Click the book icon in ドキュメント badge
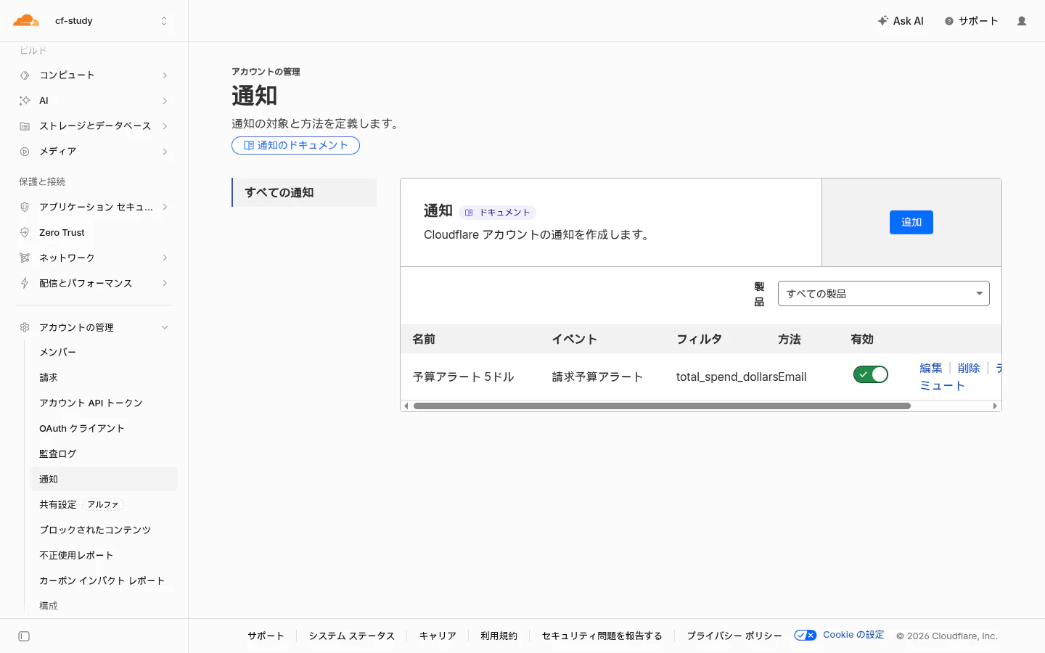The height and width of the screenshot is (653, 1045). coord(469,213)
